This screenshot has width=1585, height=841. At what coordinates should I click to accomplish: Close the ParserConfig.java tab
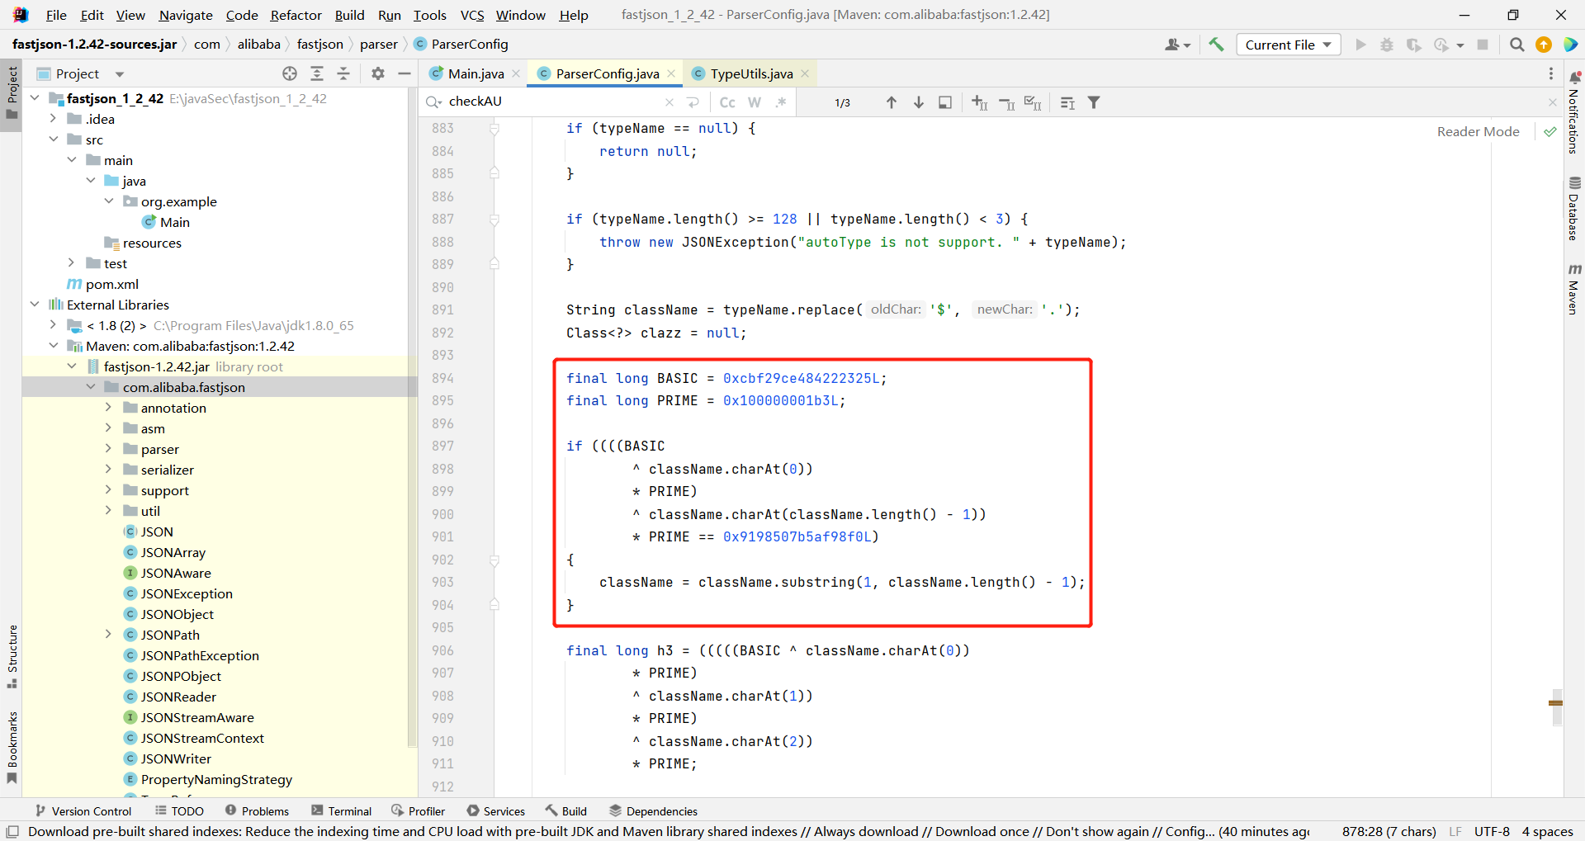click(671, 73)
